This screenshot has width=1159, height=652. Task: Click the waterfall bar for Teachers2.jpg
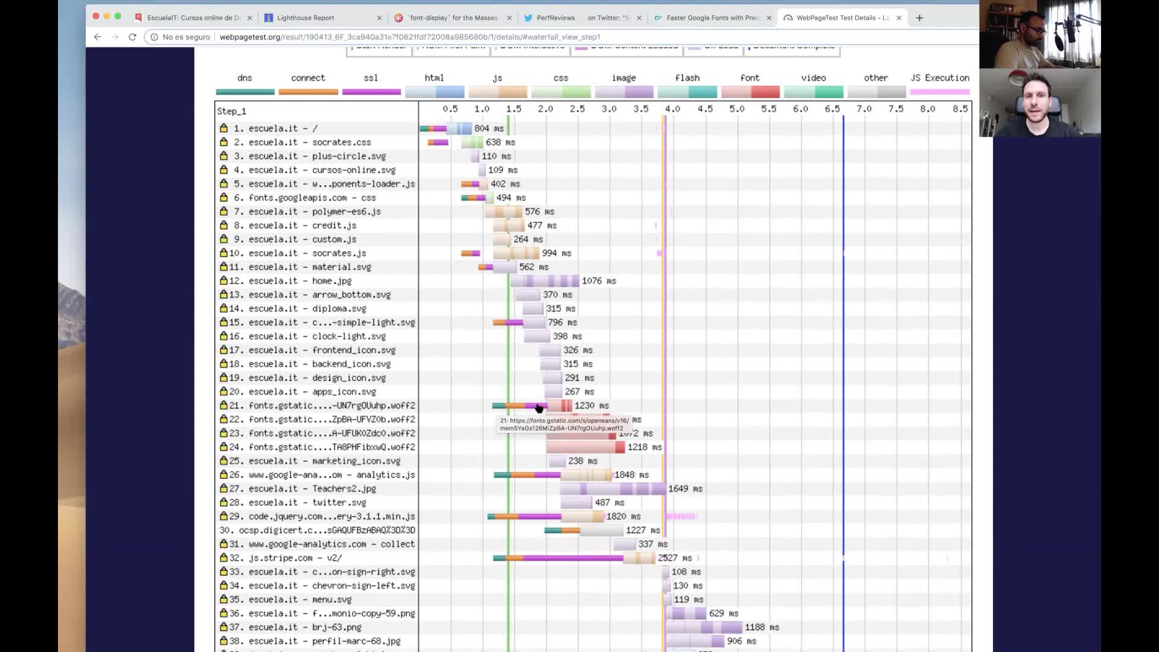pos(613,488)
